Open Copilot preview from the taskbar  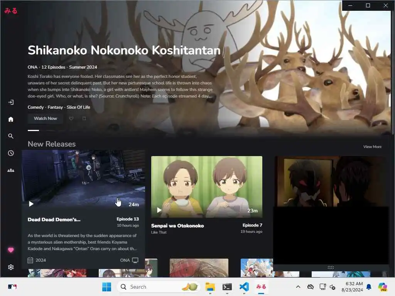382,287
